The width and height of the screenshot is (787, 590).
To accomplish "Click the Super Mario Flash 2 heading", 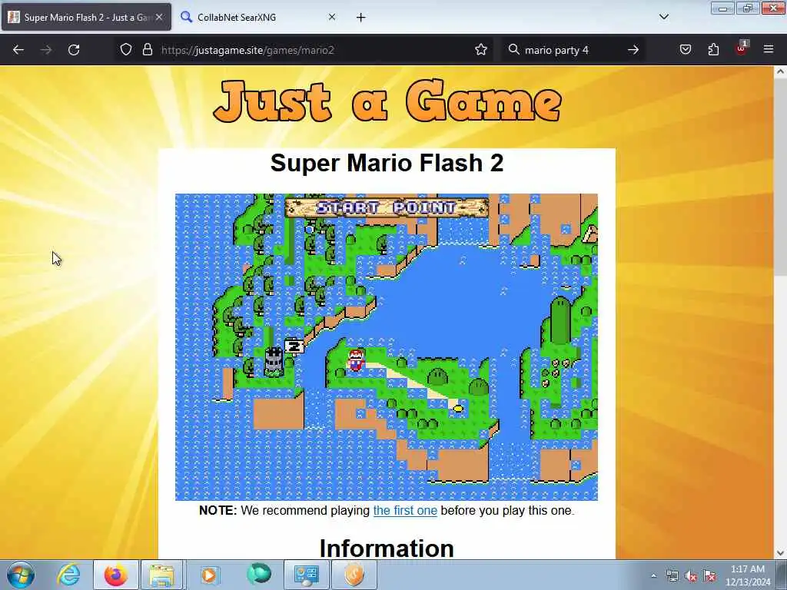I will click(387, 163).
